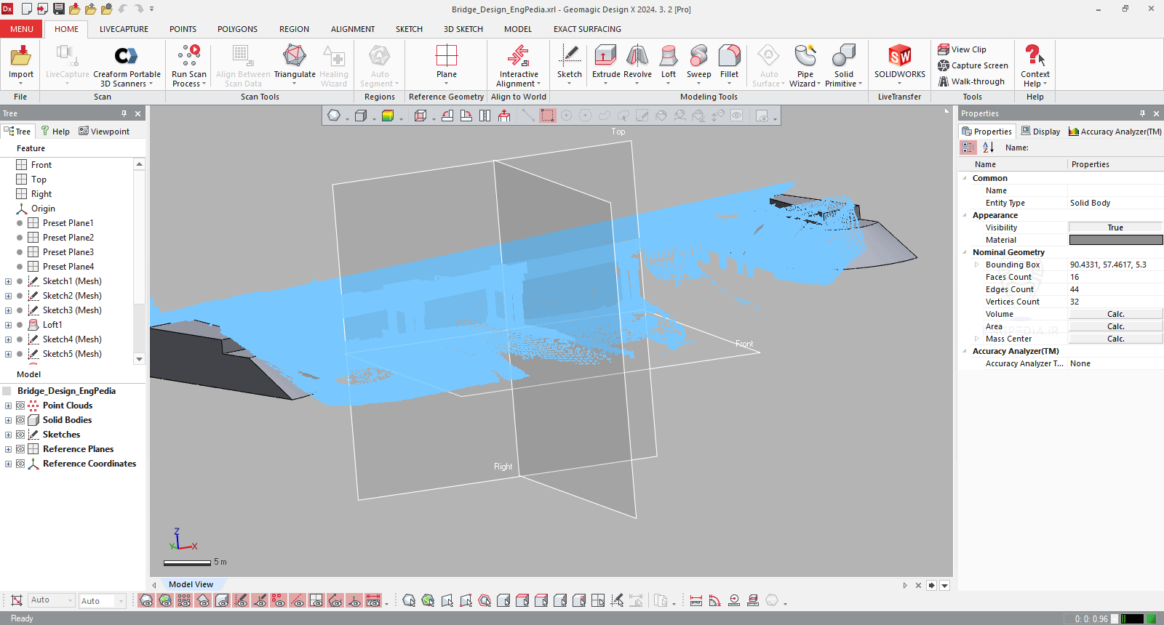
Task: Open Solid Primitive tool
Action: click(844, 65)
